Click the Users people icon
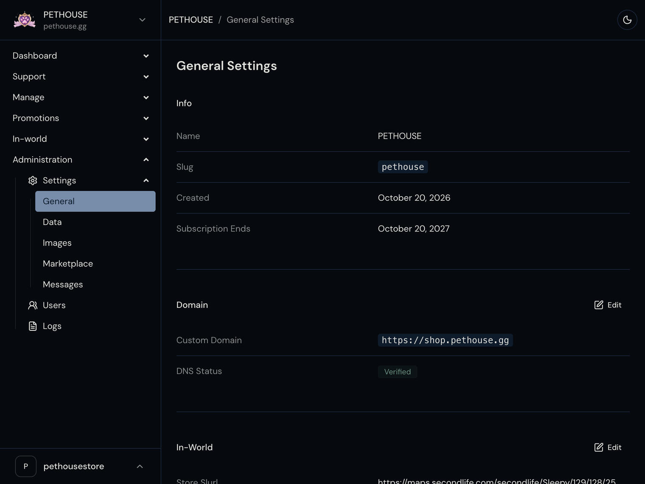Viewport: 645px width, 484px height. pos(33,305)
